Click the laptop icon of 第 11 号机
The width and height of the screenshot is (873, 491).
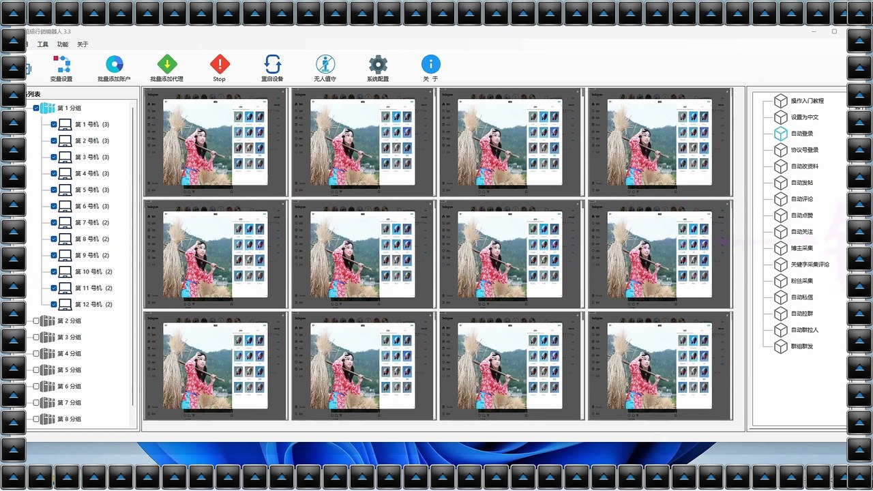65,288
